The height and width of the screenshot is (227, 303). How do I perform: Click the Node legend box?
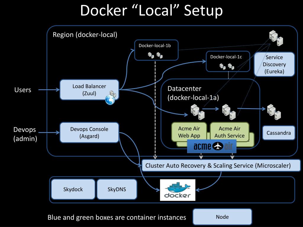point(222,217)
